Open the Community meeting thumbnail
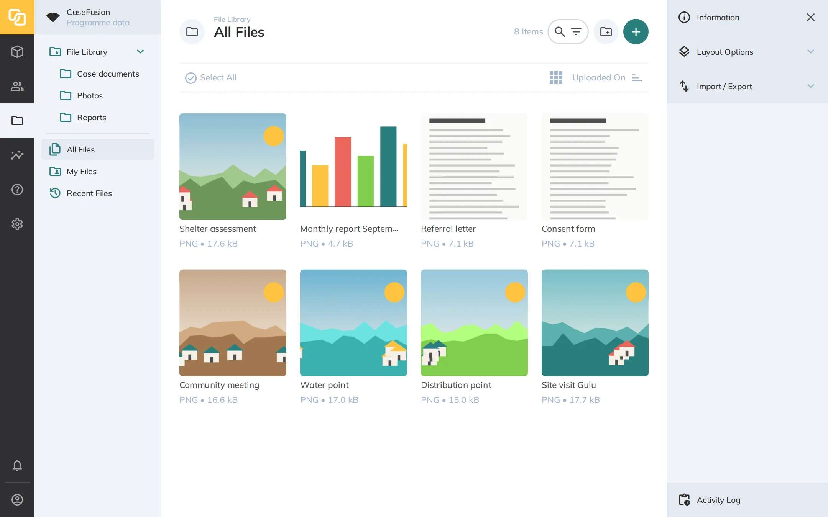 point(233,322)
